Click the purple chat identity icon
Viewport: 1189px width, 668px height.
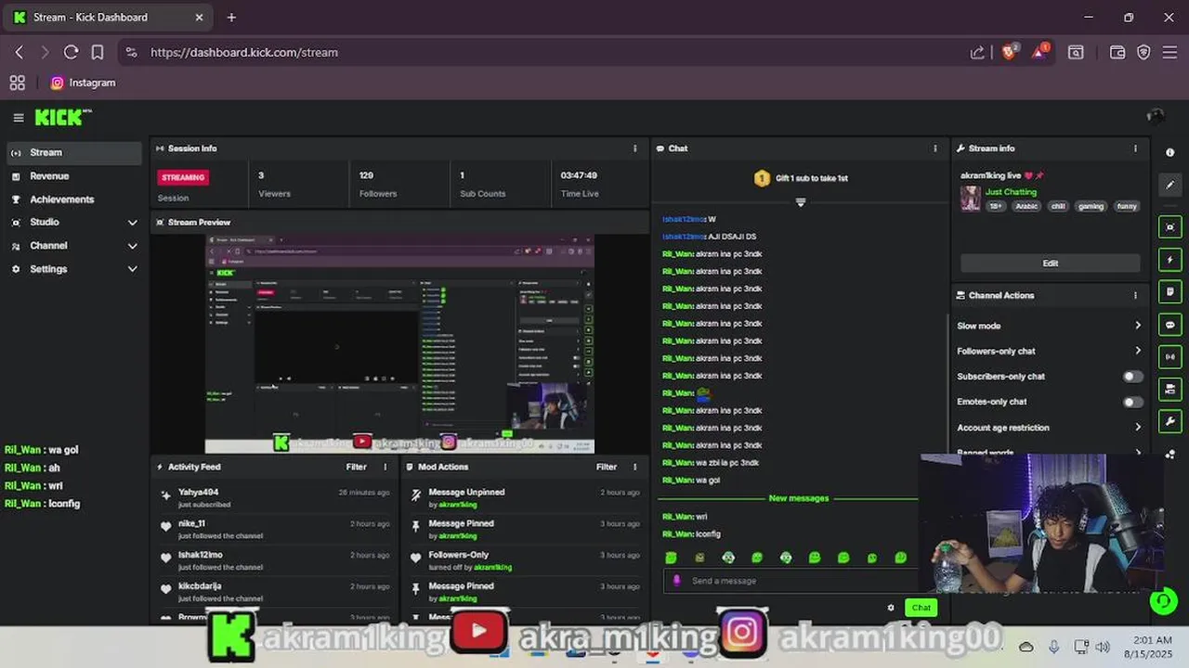676,581
